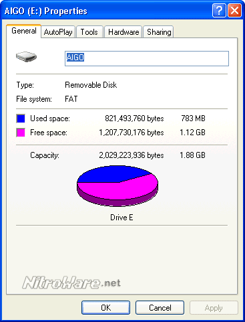Switch to the AutoPlay tab
This screenshot has height=322, width=245.
(x=58, y=32)
